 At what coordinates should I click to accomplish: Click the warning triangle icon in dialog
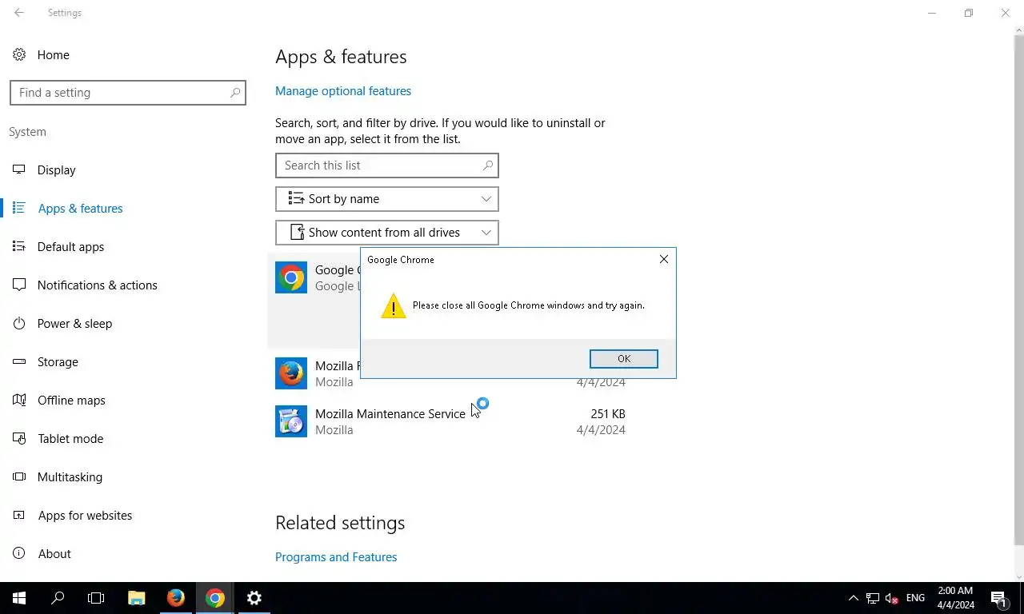(x=393, y=306)
